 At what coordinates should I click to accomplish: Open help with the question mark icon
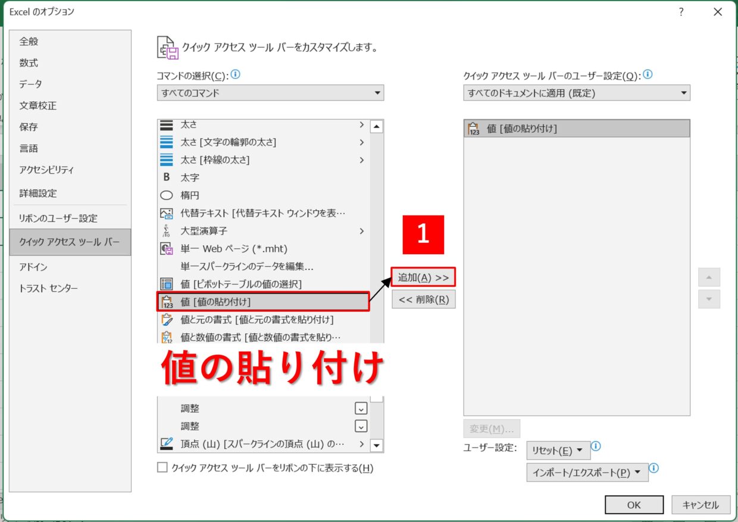(681, 12)
